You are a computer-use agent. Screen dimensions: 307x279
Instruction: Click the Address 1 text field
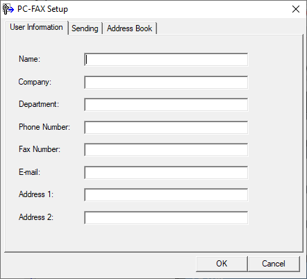(166, 195)
